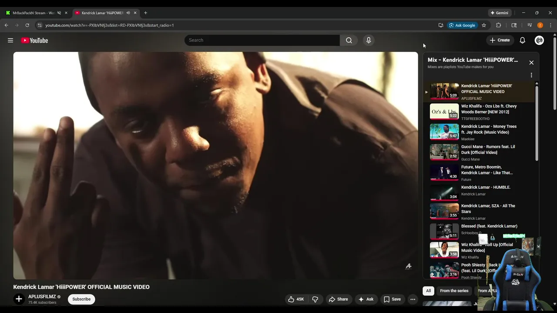
Task: Click the address bar URL
Action: coord(110,25)
